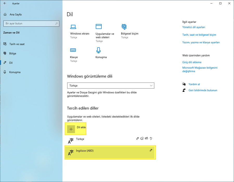Click the Bölge globe sidebar icon
Image resolution: width=234 pixels, height=182 pixels.
click(x=5, y=53)
